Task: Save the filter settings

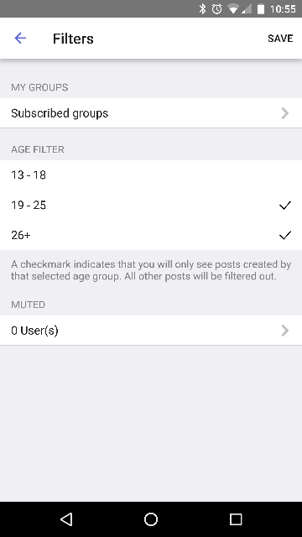Action: click(280, 39)
